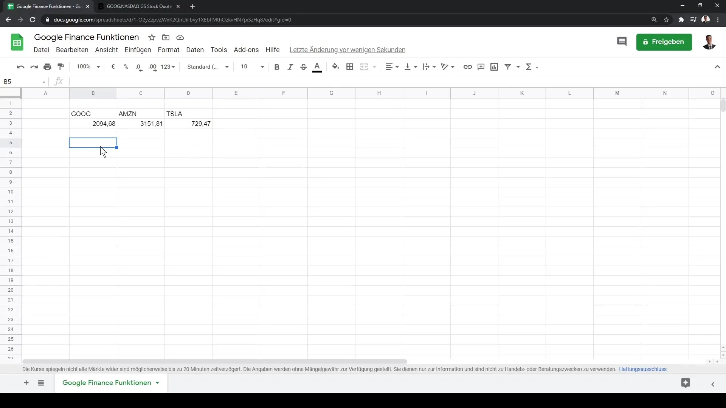Open the Format menu
The width and height of the screenshot is (726, 408).
pos(169,50)
